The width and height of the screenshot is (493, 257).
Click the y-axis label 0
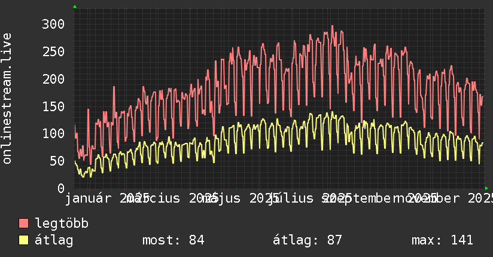[x=61, y=188]
